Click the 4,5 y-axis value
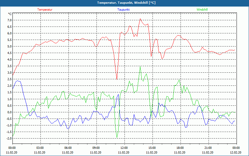Screen dimensions: 249x156 [9, 53]
